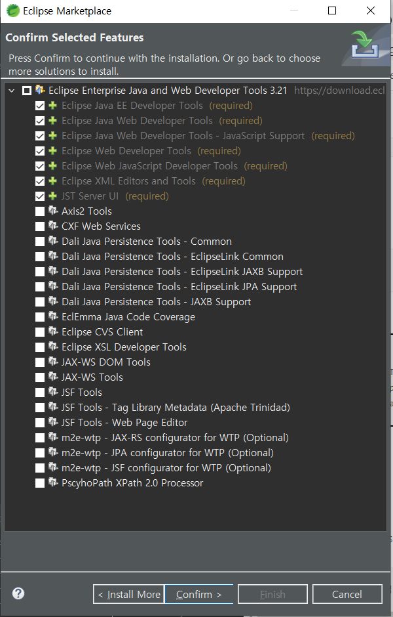Click the icon beside JSF Tools - Tag Library Metadata
This screenshot has width=393, height=617.
(53, 407)
